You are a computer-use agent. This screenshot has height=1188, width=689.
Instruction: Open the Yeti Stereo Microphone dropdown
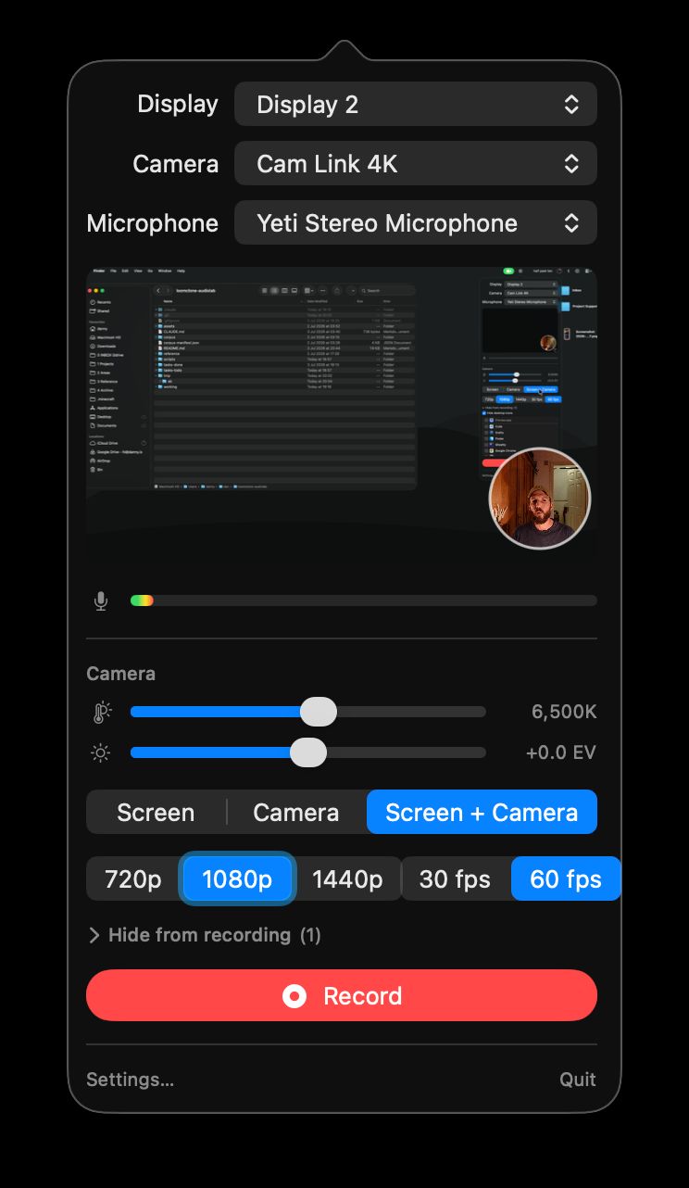[x=415, y=222]
